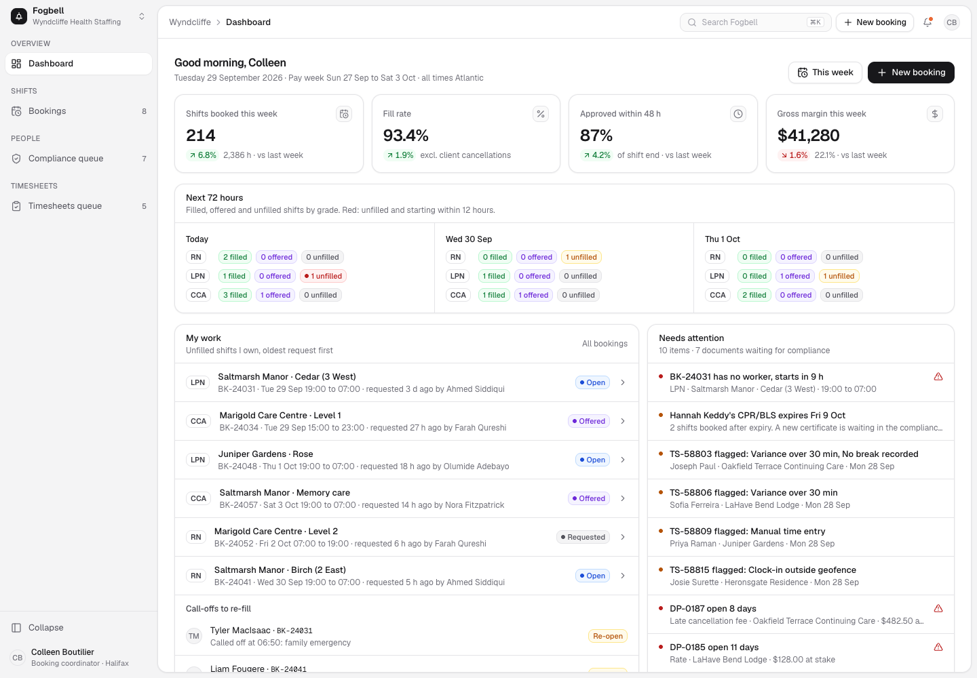This screenshot has width=977, height=678.
Task: Click the Requested status on BK-24052
Action: (583, 537)
